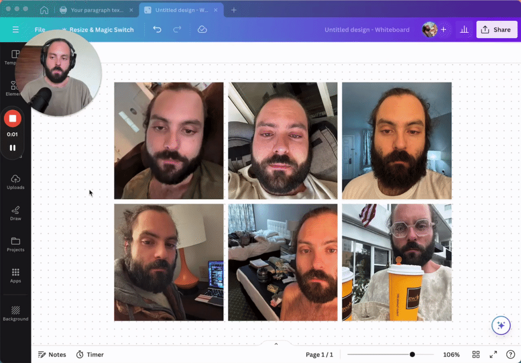Select the top-middle photo on pillow

[x=283, y=140]
